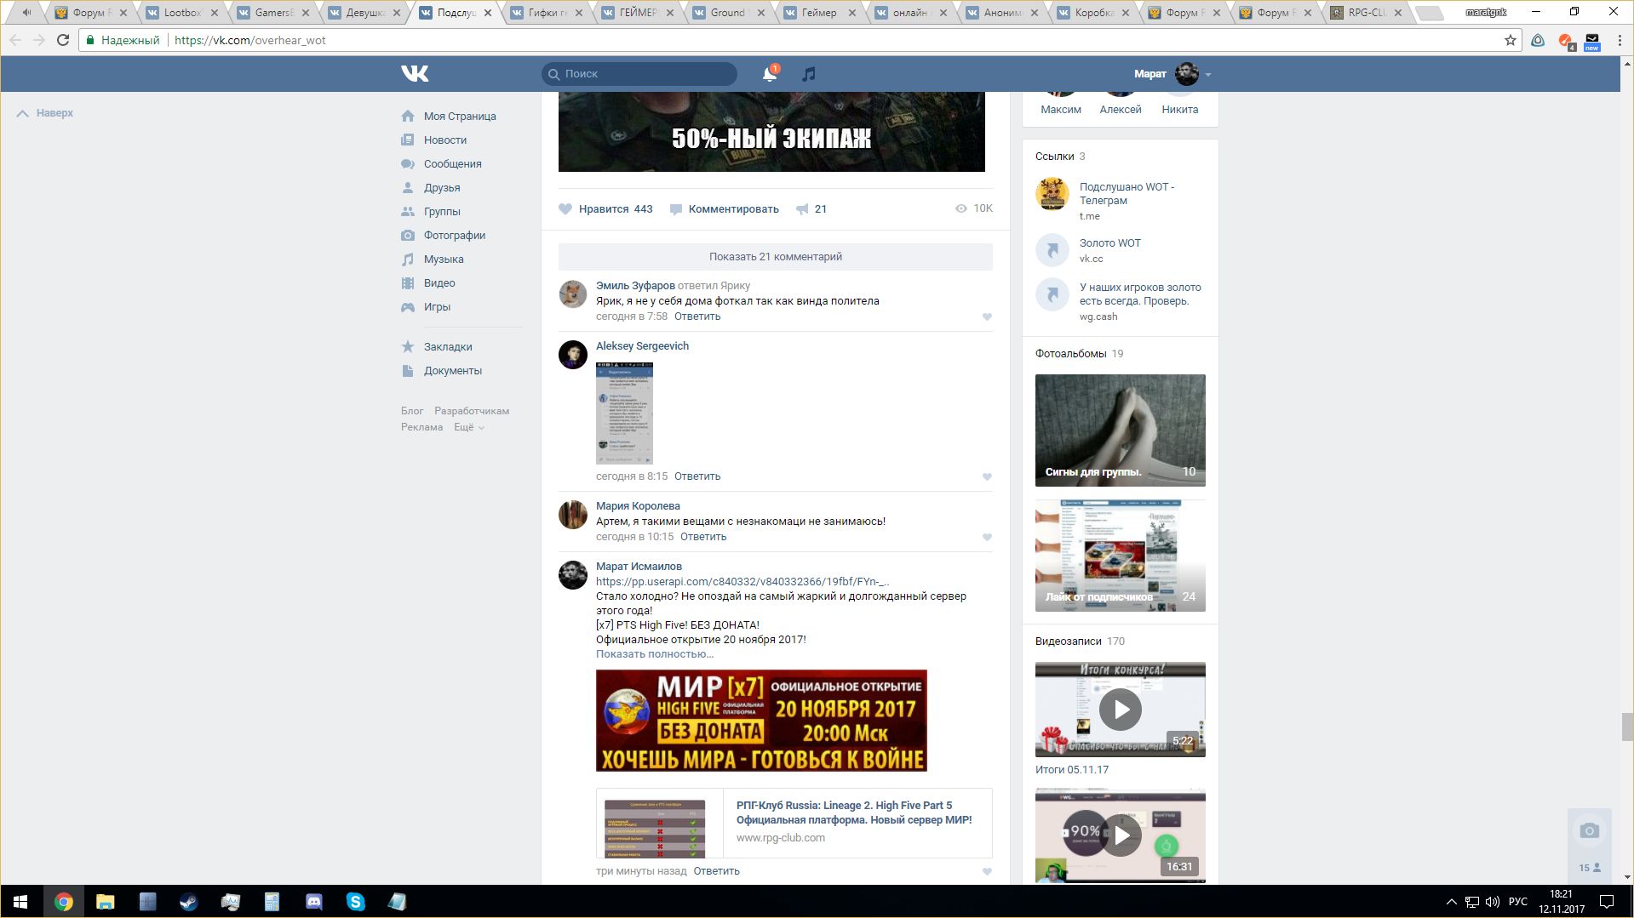Show 21 comments on the post
Screen dimensions: 1634x918
coord(775,257)
